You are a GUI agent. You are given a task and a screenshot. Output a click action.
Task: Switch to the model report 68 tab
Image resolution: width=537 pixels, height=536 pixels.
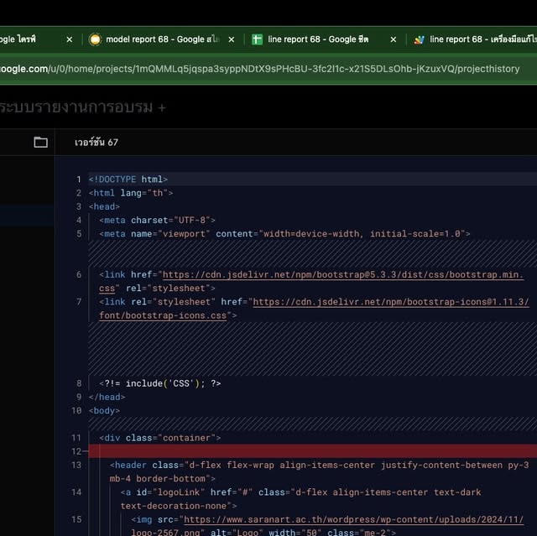162,39
